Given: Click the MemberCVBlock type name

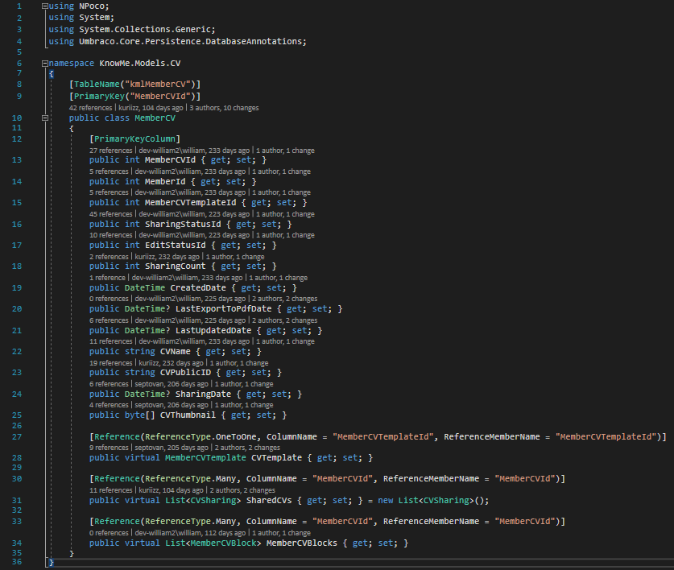Looking at the screenshot, I should [223, 543].
